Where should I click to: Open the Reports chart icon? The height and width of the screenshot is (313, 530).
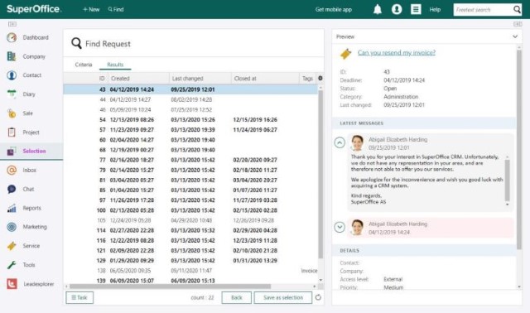[x=12, y=208]
